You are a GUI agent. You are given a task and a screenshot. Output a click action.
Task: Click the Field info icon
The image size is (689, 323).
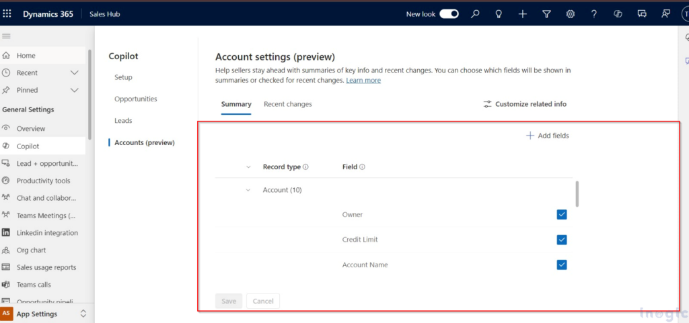[x=362, y=167]
